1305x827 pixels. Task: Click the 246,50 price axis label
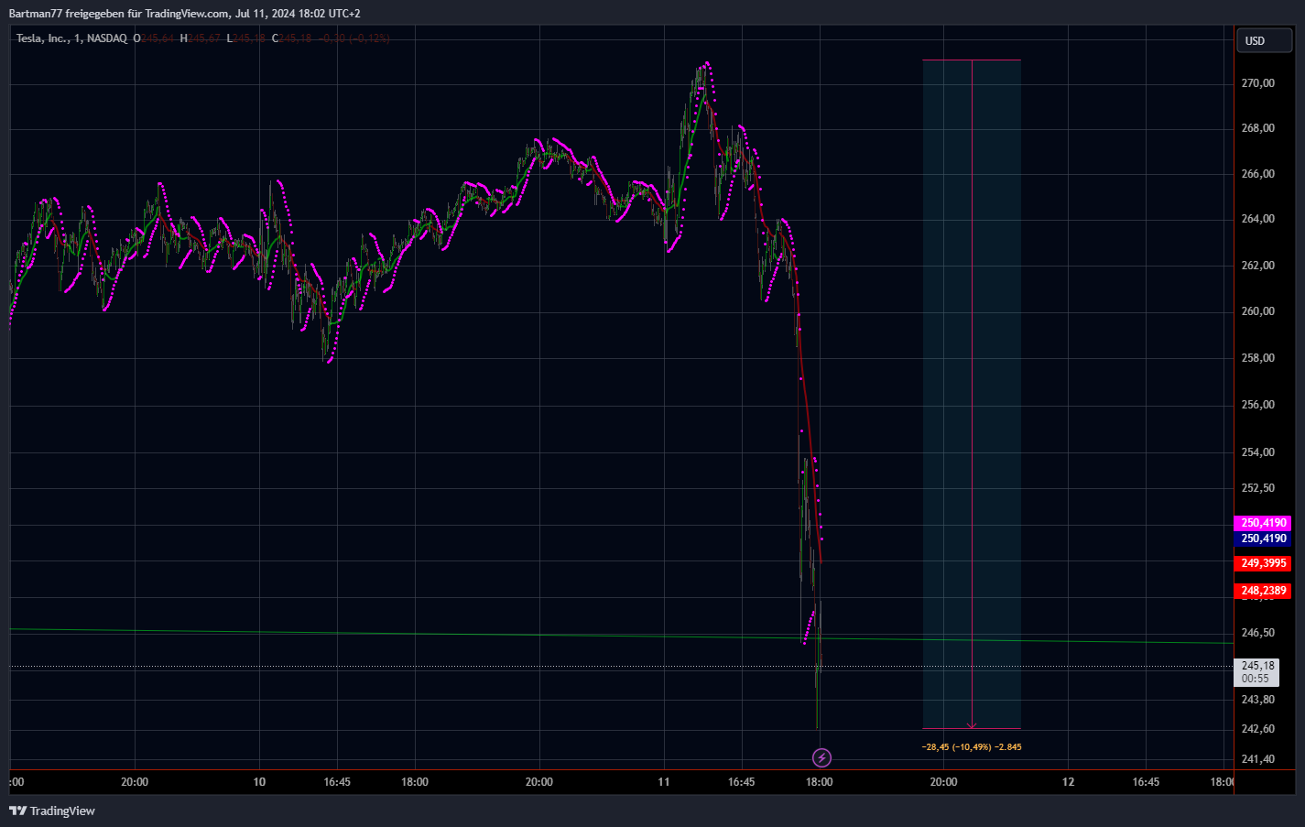click(x=1257, y=633)
